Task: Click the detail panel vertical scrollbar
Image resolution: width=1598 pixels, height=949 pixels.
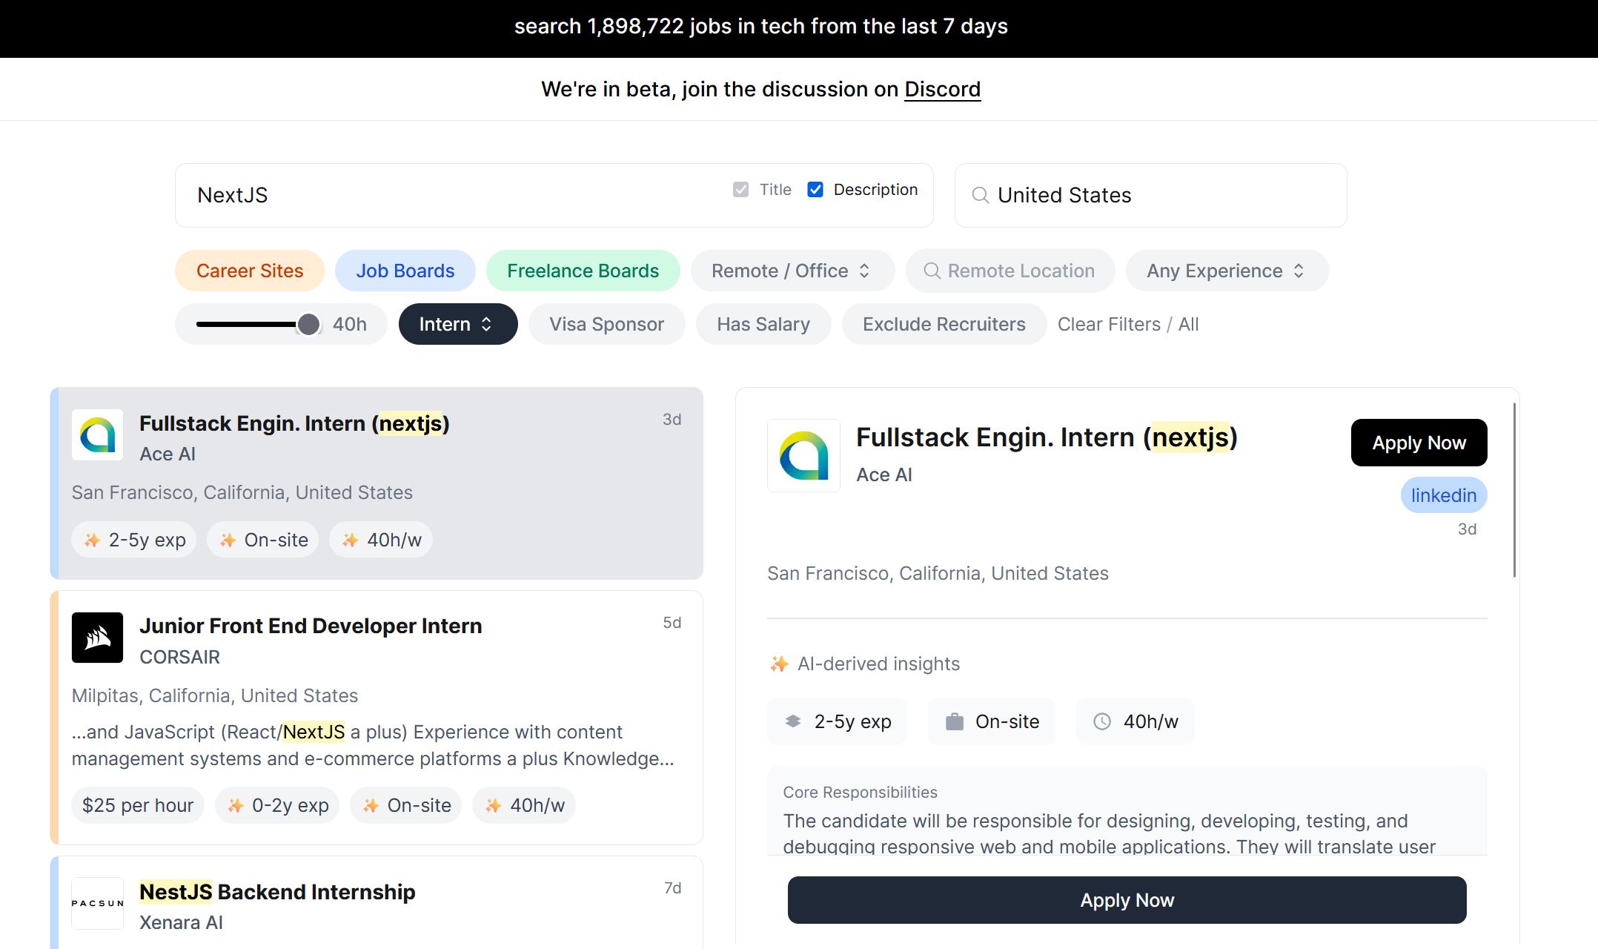Action: click(1514, 489)
